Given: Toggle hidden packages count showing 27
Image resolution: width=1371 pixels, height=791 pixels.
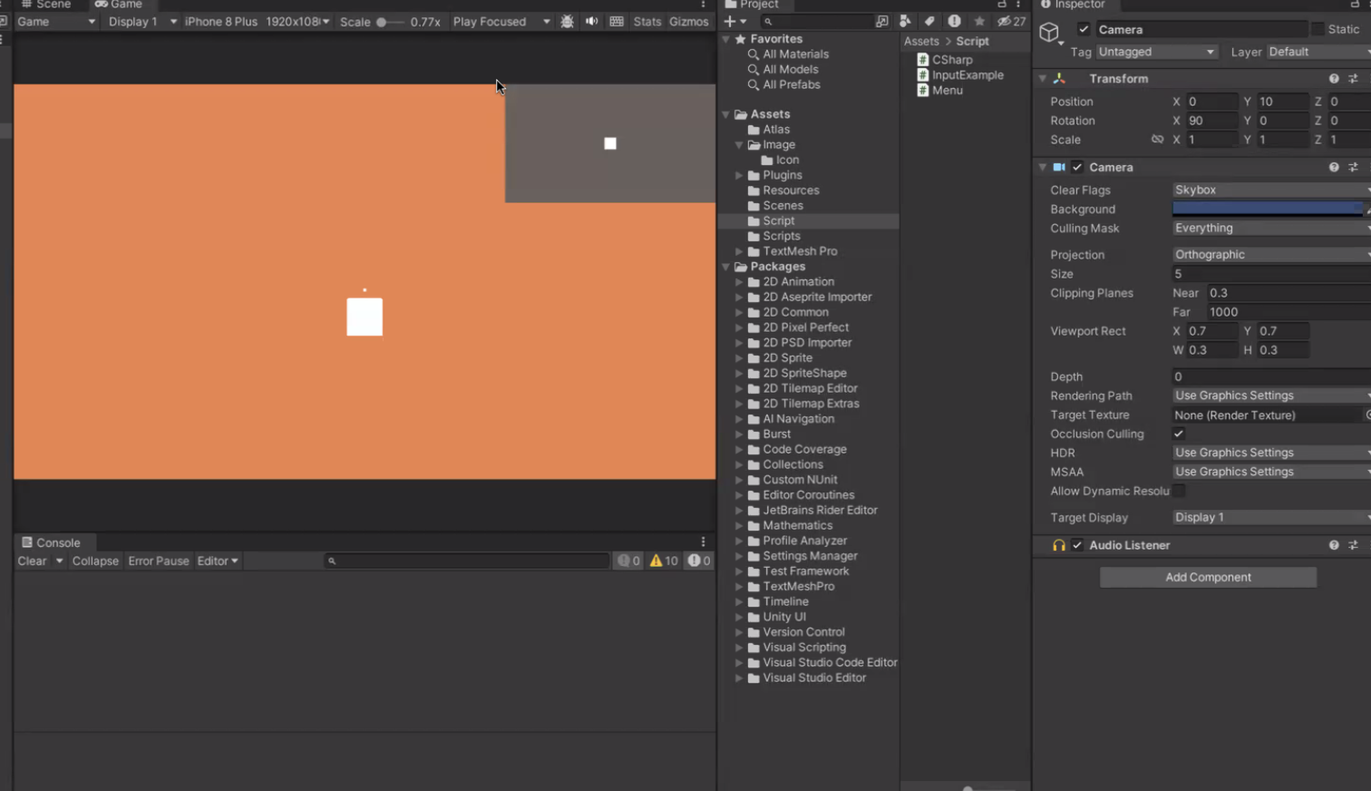Looking at the screenshot, I should click(1012, 21).
